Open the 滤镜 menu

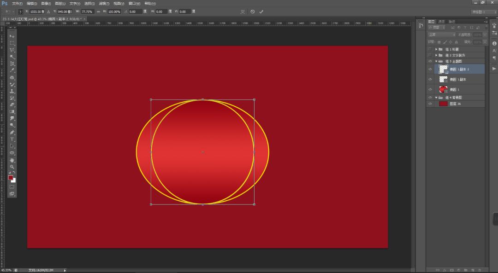pyautogui.click(x=103, y=3)
